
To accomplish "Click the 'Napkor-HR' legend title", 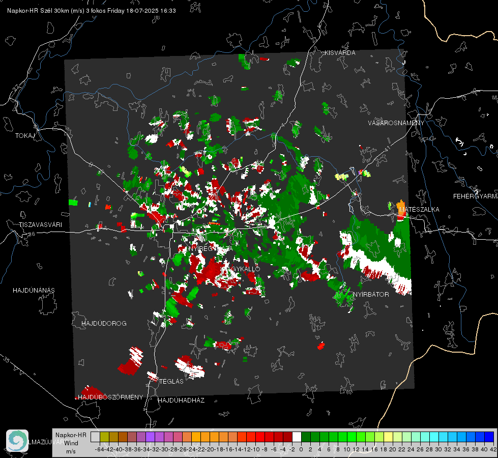I will point(71,435).
